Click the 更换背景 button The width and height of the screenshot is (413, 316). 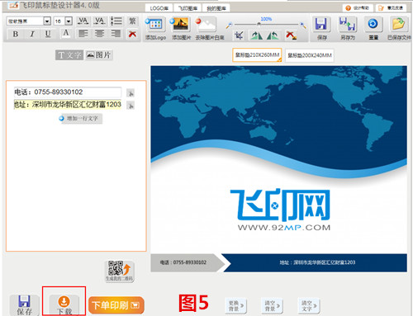click(236, 305)
